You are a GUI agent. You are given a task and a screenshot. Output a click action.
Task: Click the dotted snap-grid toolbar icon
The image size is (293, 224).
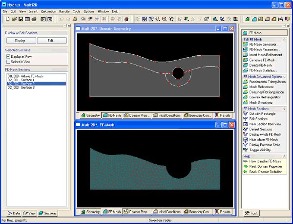(104, 19)
